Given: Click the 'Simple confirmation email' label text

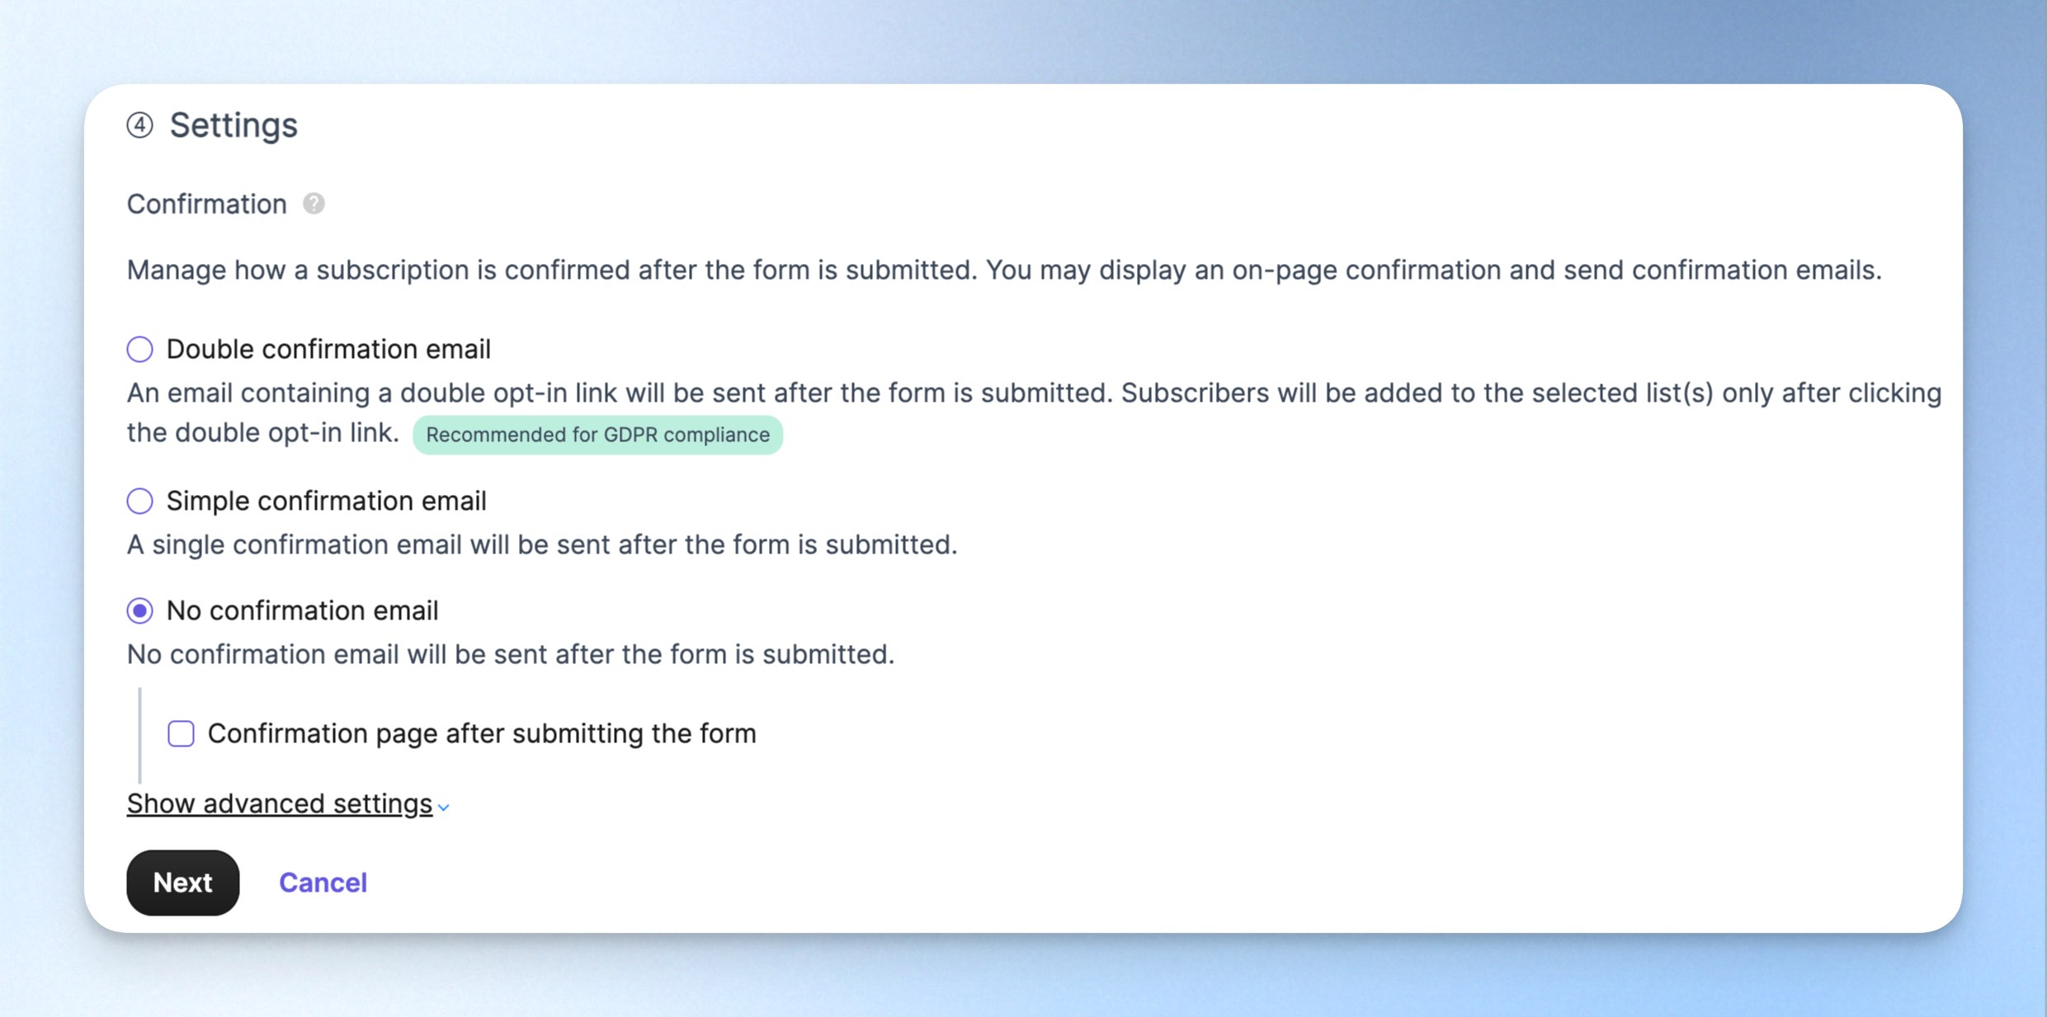Looking at the screenshot, I should [327, 501].
